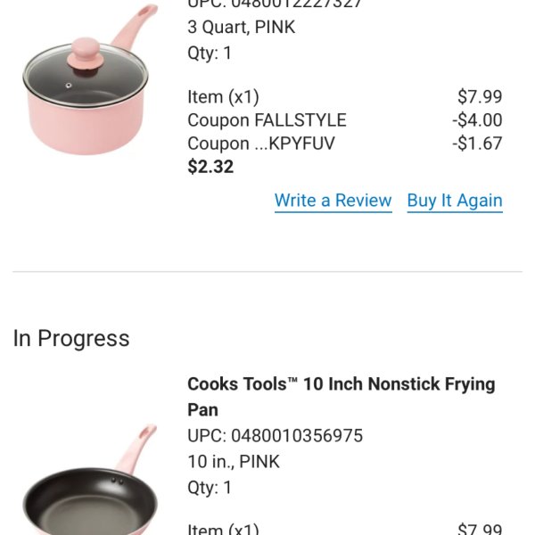Viewport: 535px width, 535px height.
Task: Select the -$1.67 coupon discount amount
Action: (477, 144)
